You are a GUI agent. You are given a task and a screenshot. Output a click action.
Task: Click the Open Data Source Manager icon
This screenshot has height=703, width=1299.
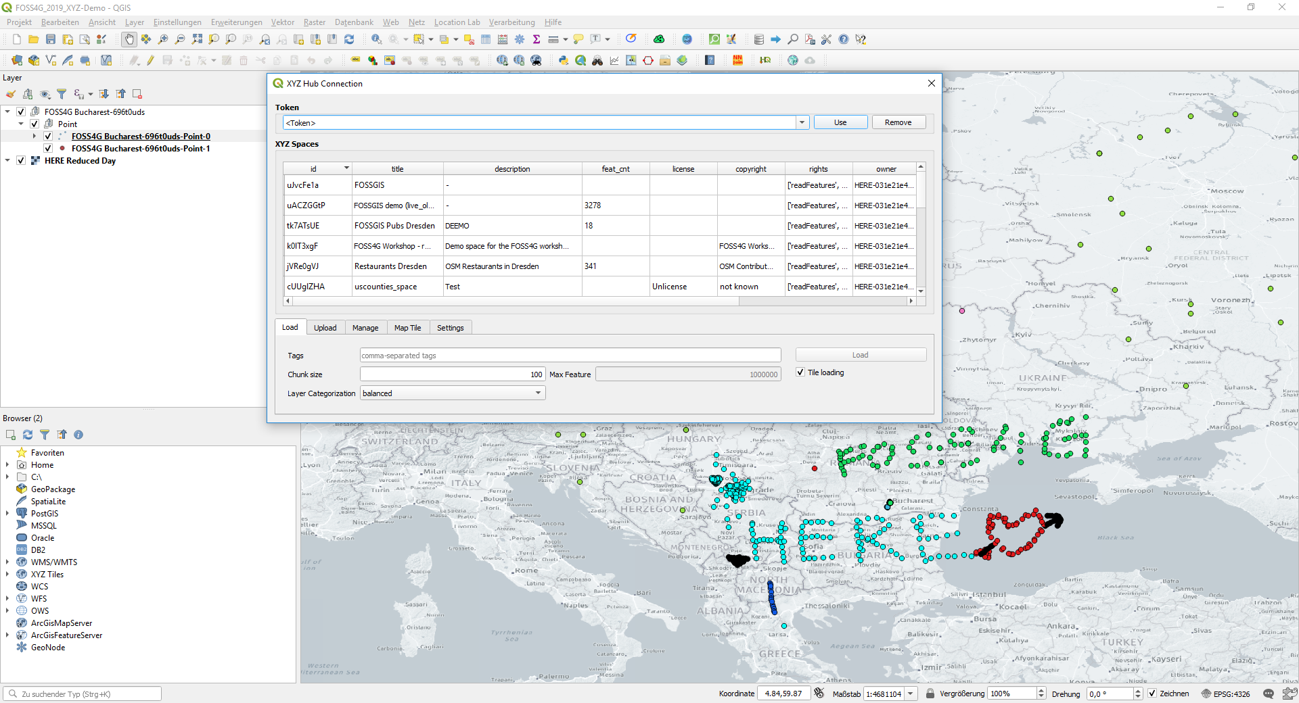(x=17, y=60)
